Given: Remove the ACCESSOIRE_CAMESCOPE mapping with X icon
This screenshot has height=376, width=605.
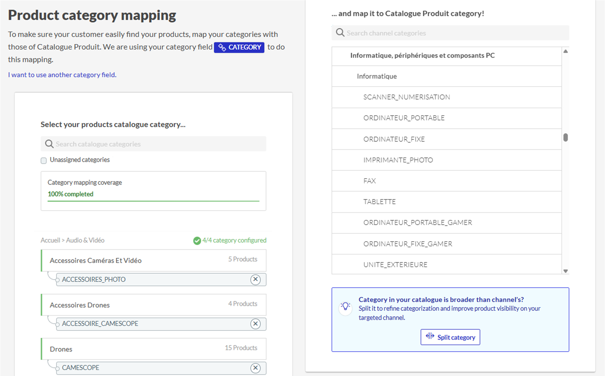Looking at the screenshot, I should click(x=255, y=324).
